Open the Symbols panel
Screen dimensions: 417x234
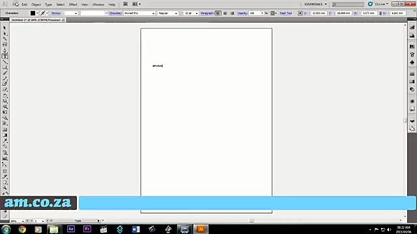[412, 62]
